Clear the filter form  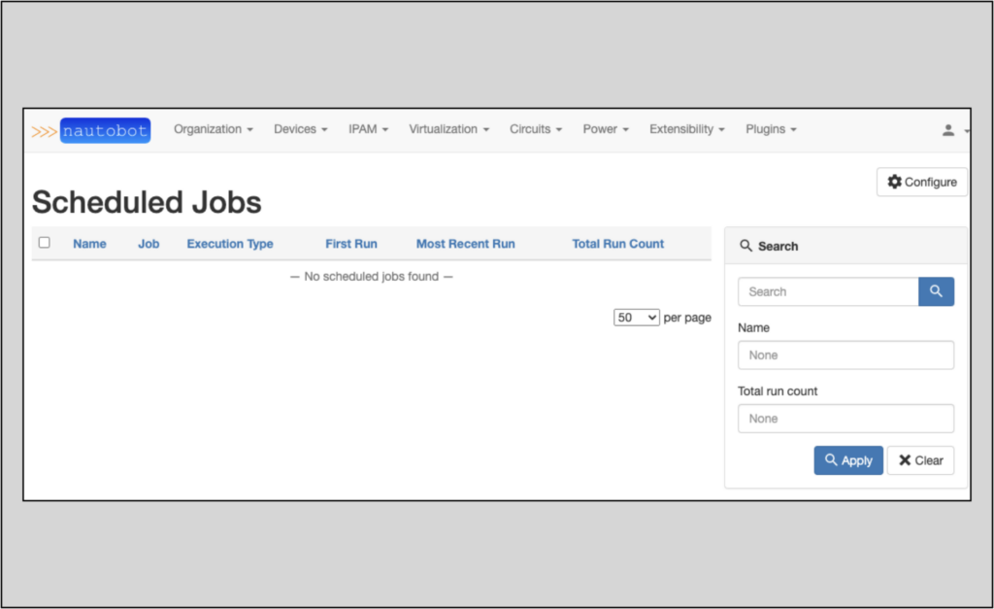tap(920, 460)
